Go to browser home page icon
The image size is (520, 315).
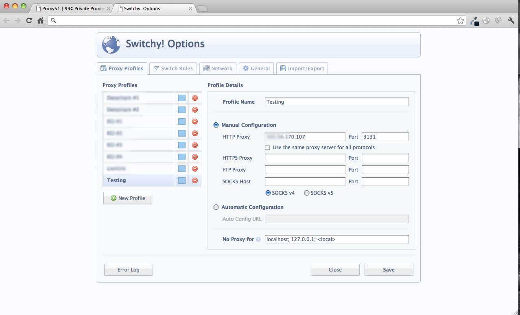tap(40, 21)
